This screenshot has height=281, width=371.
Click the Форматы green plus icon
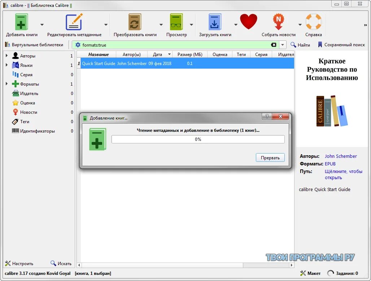(16, 84)
